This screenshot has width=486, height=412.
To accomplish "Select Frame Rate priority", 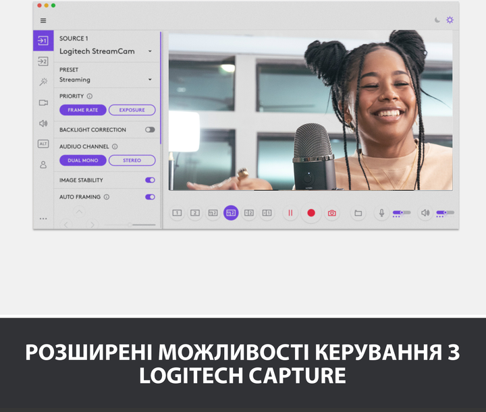I will tap(83, 110).
